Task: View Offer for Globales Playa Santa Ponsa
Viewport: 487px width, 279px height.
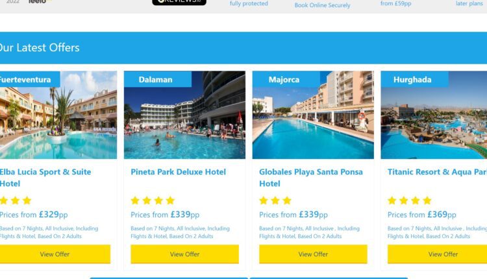Action: tap(313, 254)
